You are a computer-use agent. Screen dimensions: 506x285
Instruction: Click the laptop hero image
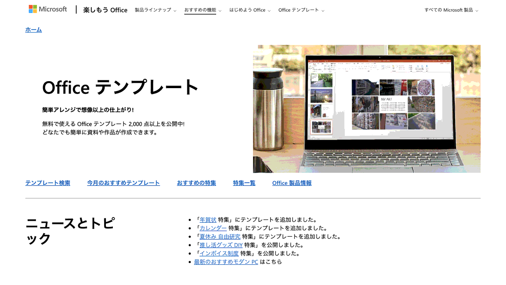coord(367,109)
